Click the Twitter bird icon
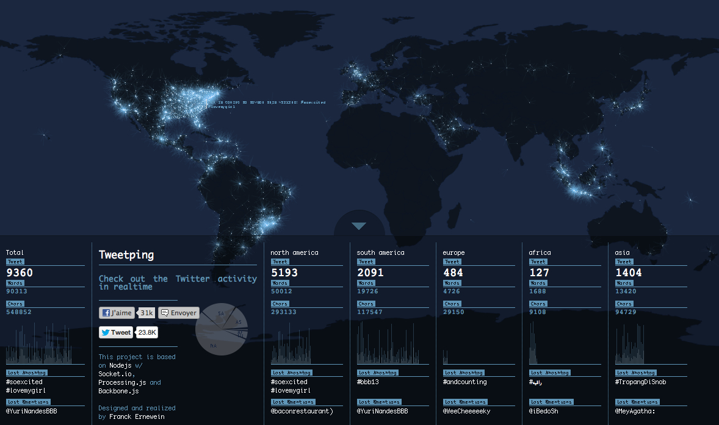Viewport: 719px width, 425px height. click(x=106, y=332)
